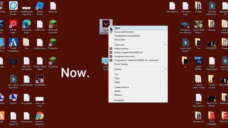Screen dimensions: 228x128
Task: Open the five folder icon
Action: 199,42
